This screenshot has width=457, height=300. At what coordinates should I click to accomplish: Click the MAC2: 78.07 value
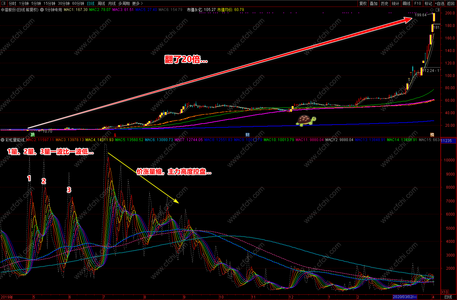click(100, 10)
